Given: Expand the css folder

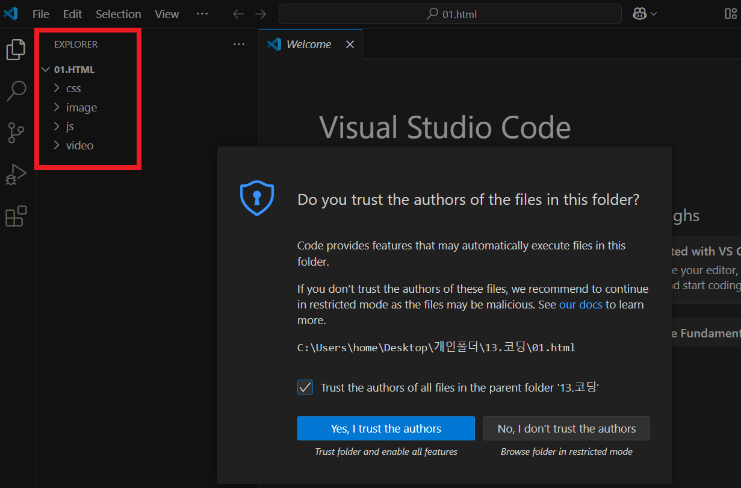Looking at the screenshot, I should (x=57, y=88).
